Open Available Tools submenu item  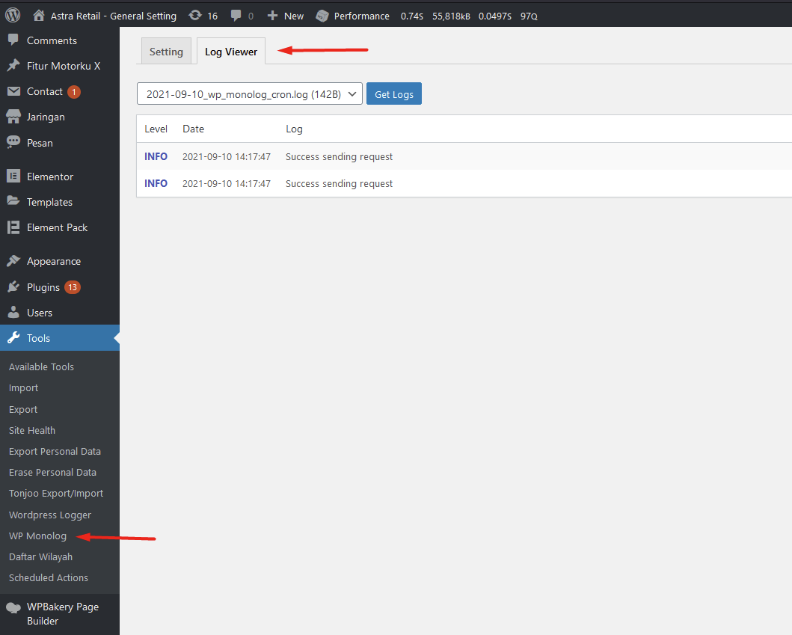pos(41,366)
